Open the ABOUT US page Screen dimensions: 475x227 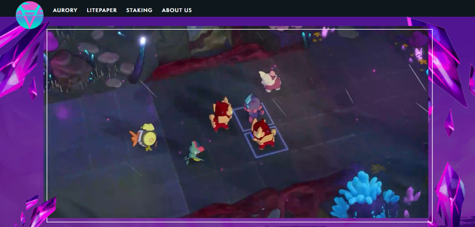pyautogui.click(x=177, y=10)
